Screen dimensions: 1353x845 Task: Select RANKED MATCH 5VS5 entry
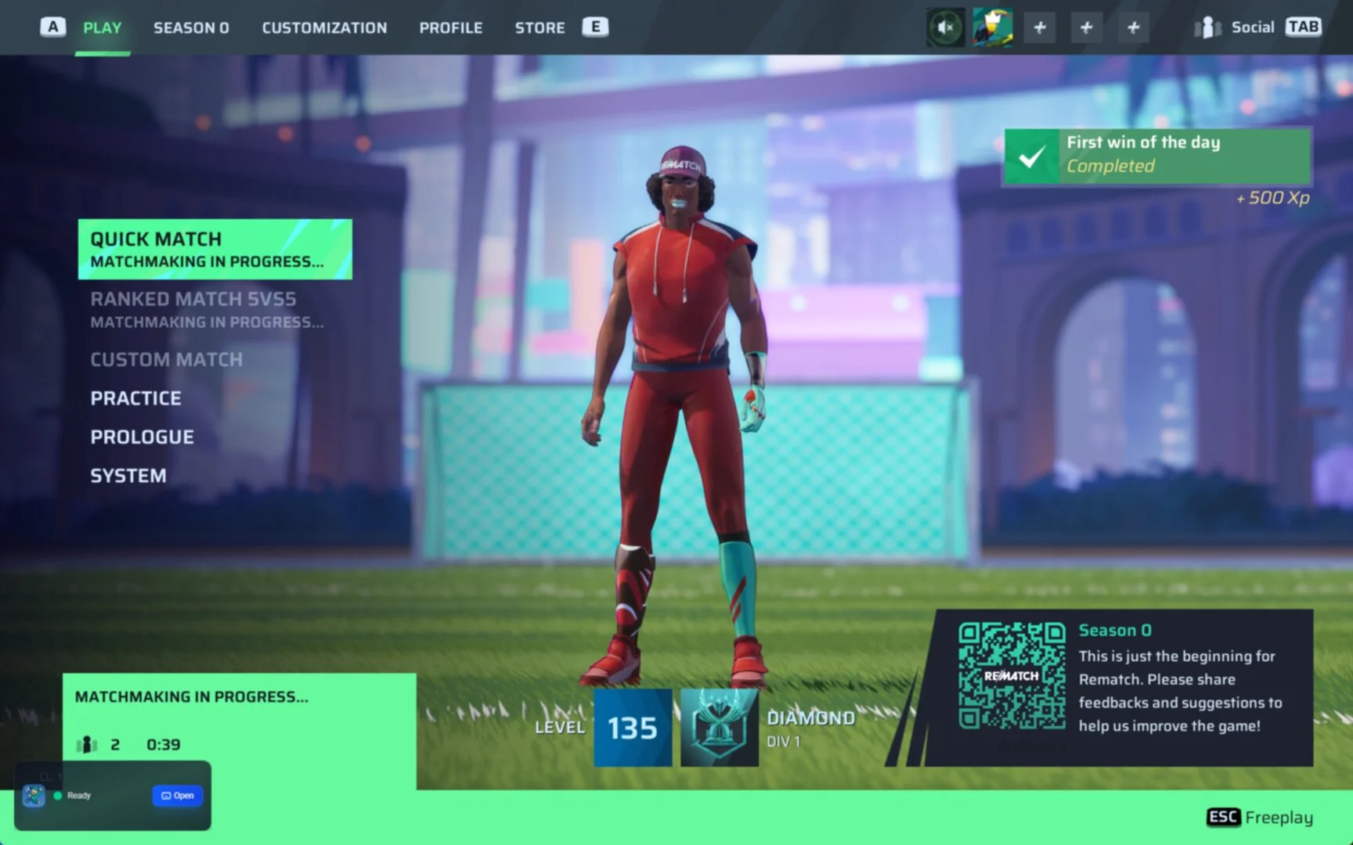coord(207,310)
